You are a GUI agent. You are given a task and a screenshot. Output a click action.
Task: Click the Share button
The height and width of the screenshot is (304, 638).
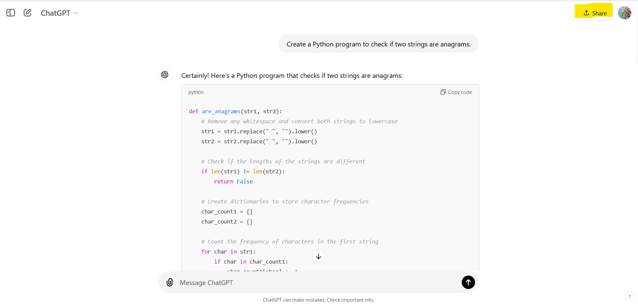pyautogui.click(x=595, y=13)
